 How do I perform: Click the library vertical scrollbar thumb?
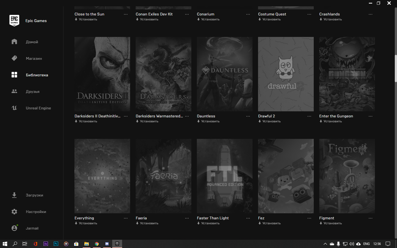pyautogui.click(x=396, y=68)
